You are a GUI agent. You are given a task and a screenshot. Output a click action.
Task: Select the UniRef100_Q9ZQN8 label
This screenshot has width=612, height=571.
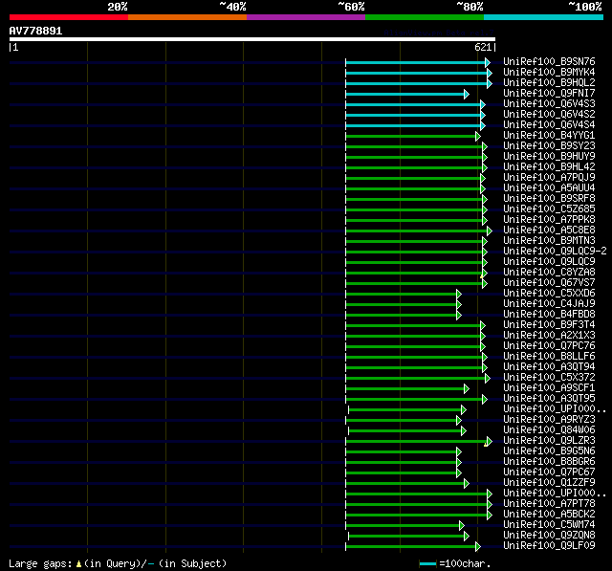[x=549, y=536]
